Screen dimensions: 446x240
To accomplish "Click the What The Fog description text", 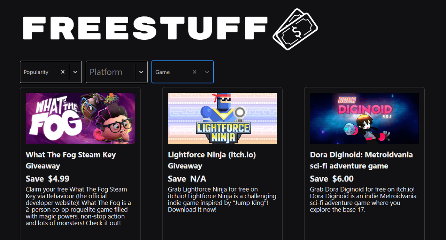I will [x=78, y=206].
